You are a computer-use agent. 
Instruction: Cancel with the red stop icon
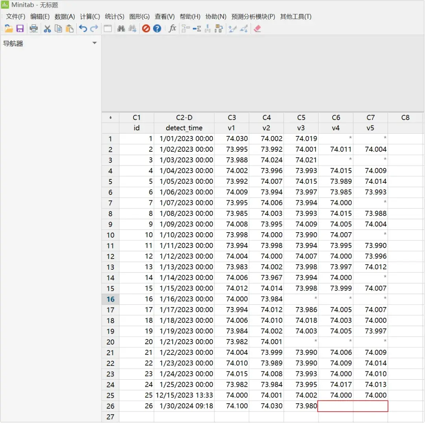pos(146,28)
